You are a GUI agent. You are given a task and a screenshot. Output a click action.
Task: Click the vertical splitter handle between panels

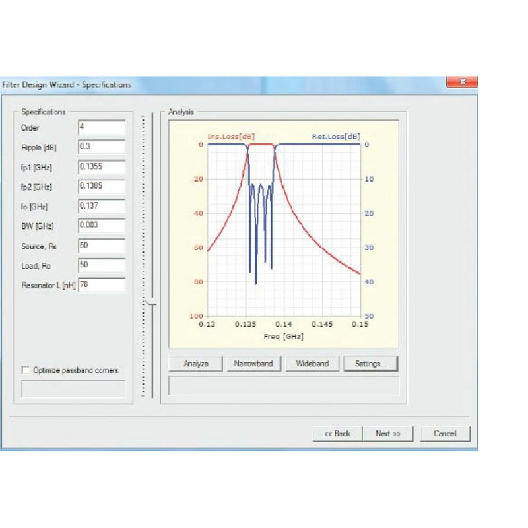tap(152, 304)
